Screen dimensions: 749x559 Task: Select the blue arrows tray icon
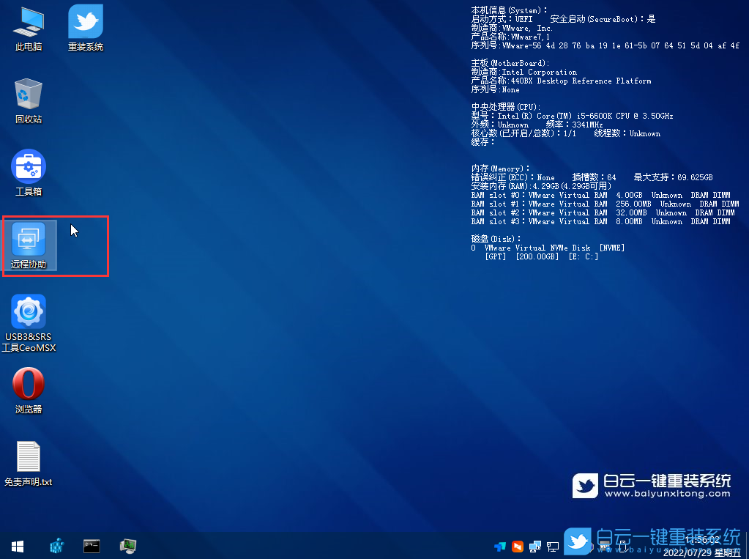500,545
